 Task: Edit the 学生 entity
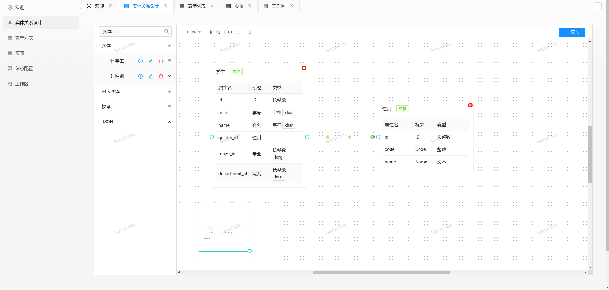point(151,61)
